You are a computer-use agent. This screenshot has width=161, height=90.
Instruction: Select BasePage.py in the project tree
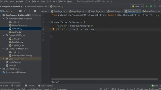coord(17,42)
